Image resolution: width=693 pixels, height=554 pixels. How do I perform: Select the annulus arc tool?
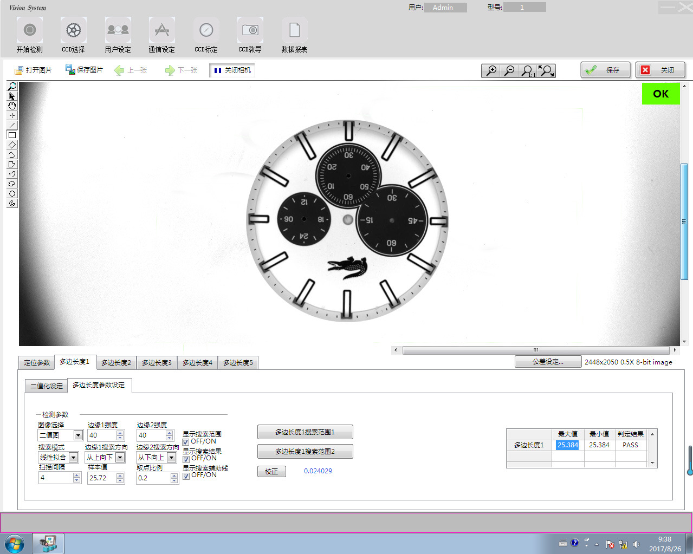(12, 203)
